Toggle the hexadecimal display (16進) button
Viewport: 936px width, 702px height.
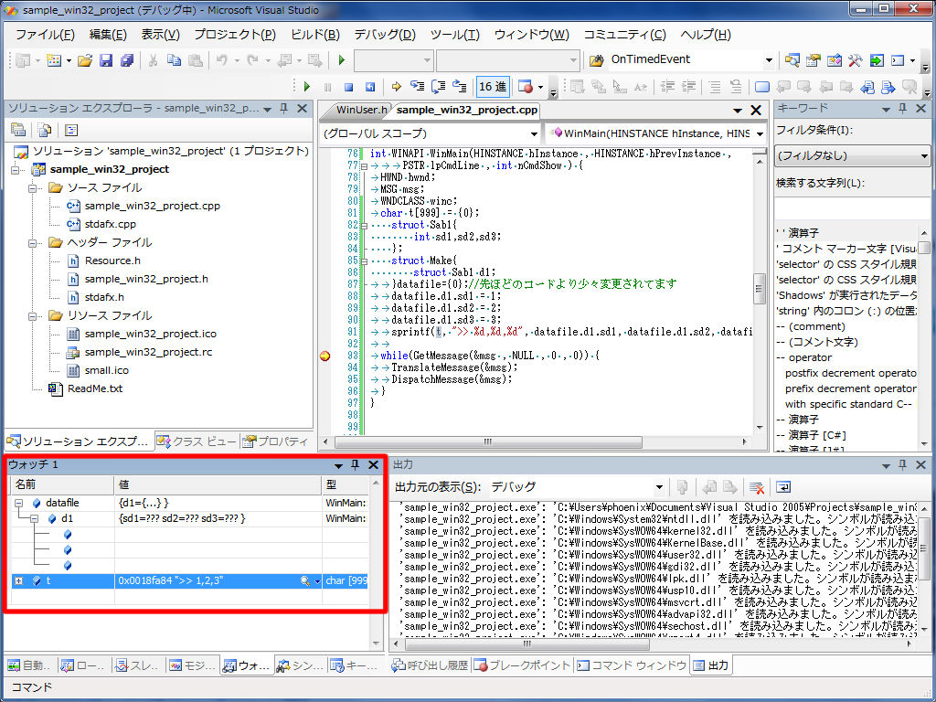coord(492,87)
